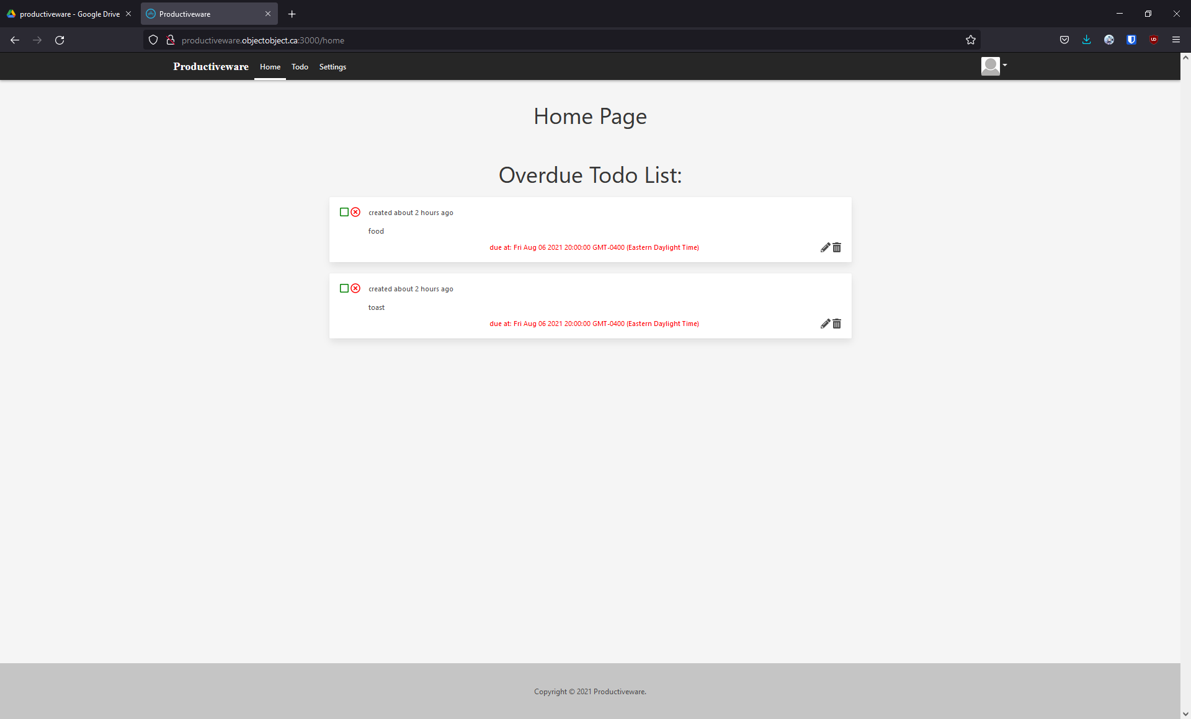1191x719 pixels.
Task: Open the Todo nav menu item
Action: pyautogui.click(x=300, y=67)
